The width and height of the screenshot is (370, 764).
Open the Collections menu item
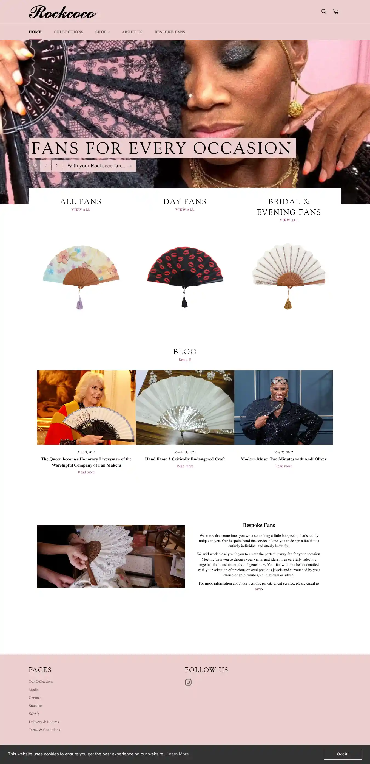[69, 32]
